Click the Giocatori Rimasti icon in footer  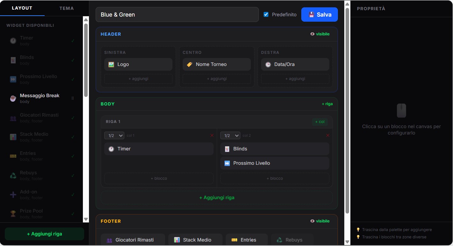(109, 240)
